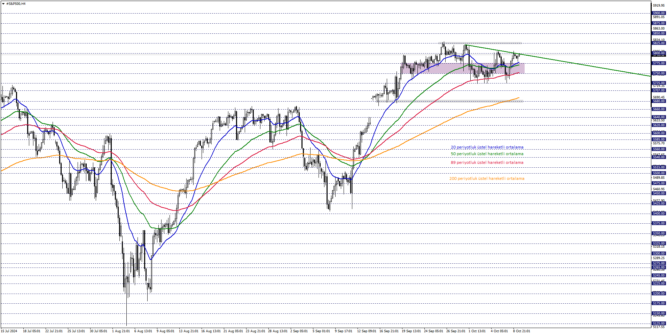This screenshot has height=335, width=667.
Task: Click the 5560.00 price level label
Action: pos(659,149)
